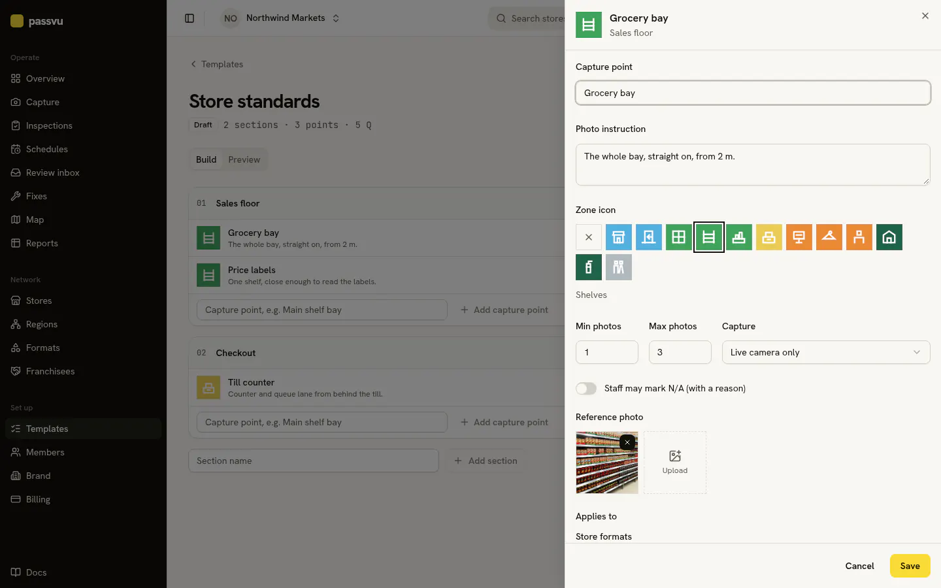Focus the Capture point name field

[753, 93]
